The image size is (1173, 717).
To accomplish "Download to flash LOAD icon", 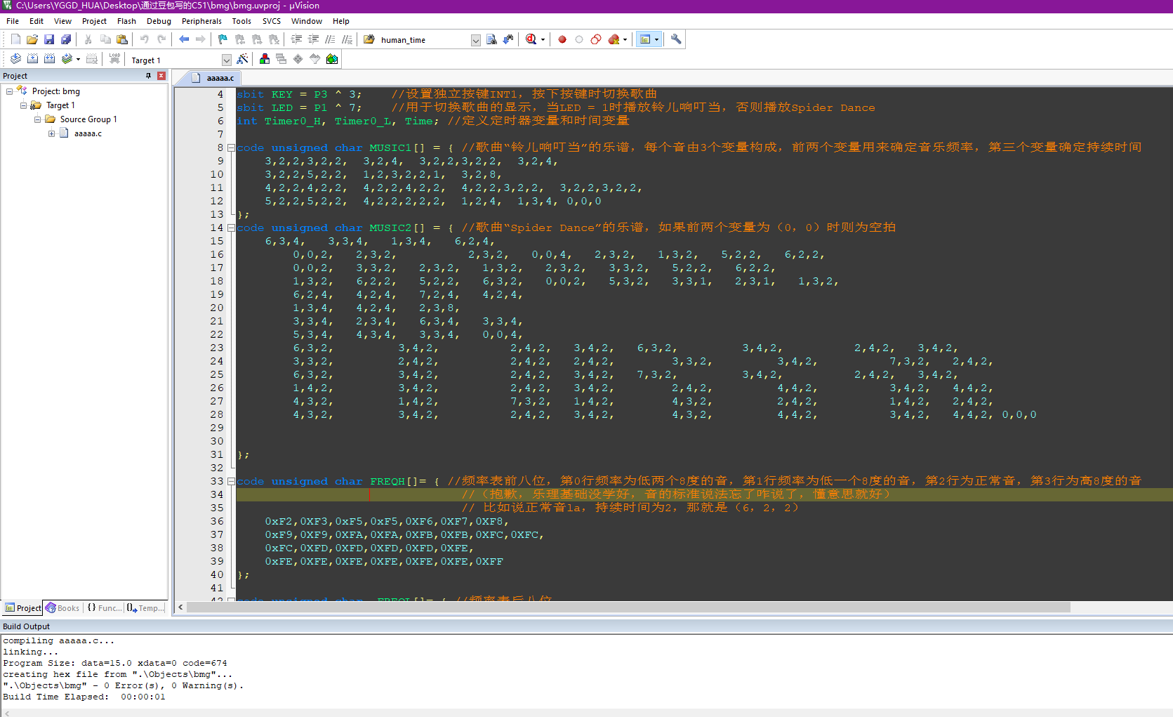I will click(114, 59).
